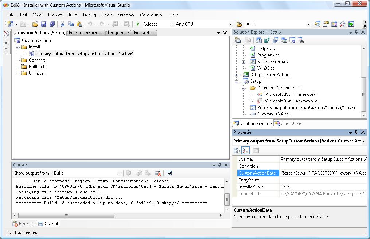Click the CustomActionData value field
The image size is (370, 239).
tap(323, 173)
